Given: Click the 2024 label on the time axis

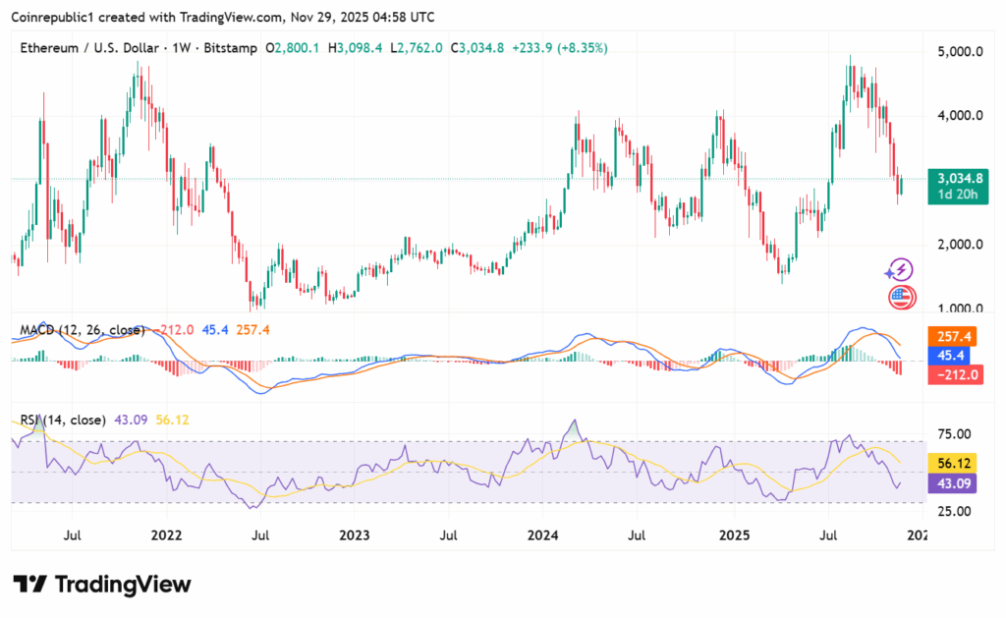Looking at the screenshot, I should coord(543,535).
